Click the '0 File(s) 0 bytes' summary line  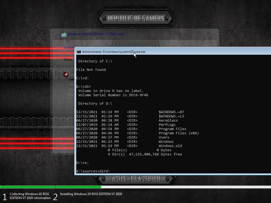[140, 150]
